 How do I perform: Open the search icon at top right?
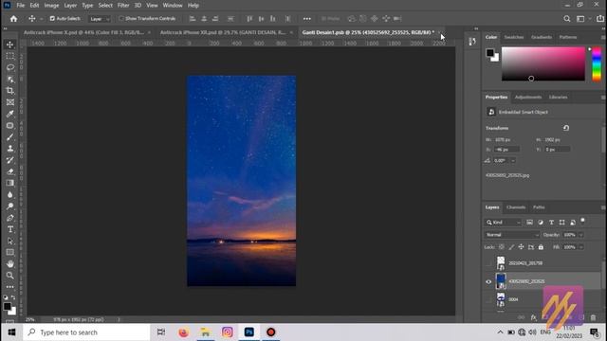[x=567, y=19]
